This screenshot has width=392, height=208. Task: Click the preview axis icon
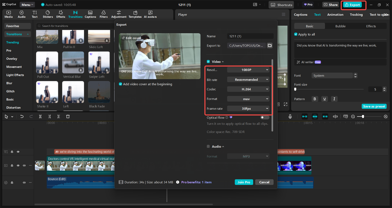[x=335, y=117]
